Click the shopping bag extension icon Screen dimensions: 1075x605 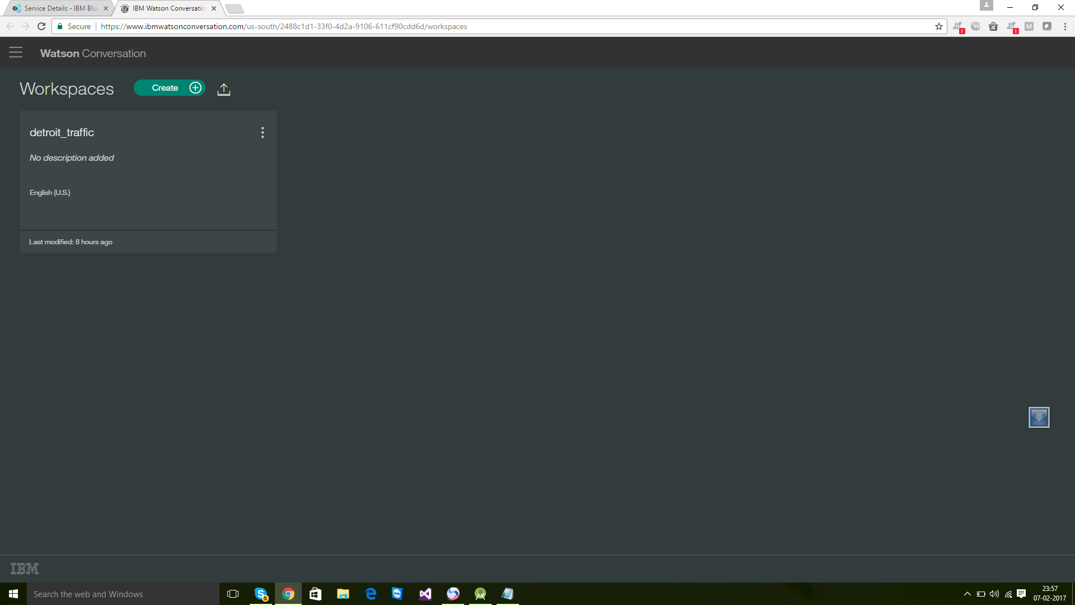993,26
